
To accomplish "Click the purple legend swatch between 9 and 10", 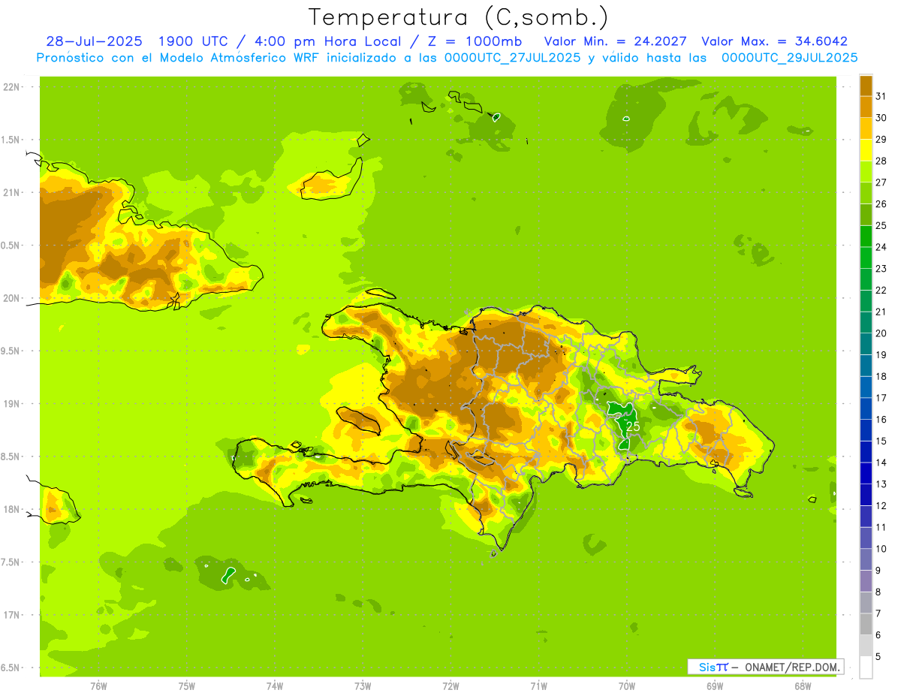I will 866,559.
